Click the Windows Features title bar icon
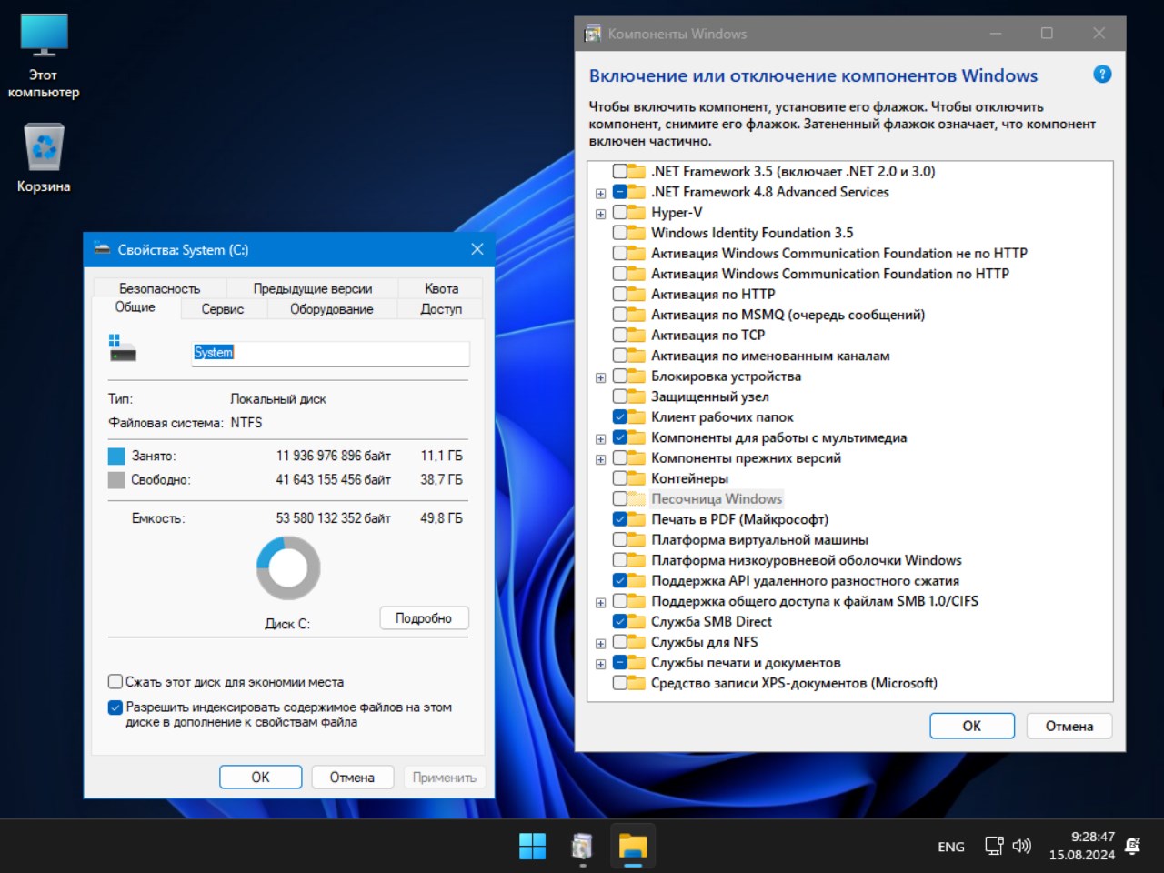 [593, 34]
